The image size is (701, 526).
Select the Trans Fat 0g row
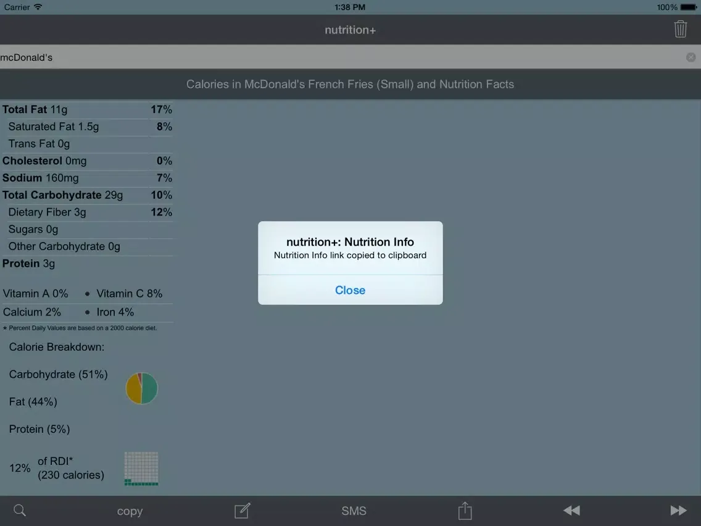pos(87,144)
